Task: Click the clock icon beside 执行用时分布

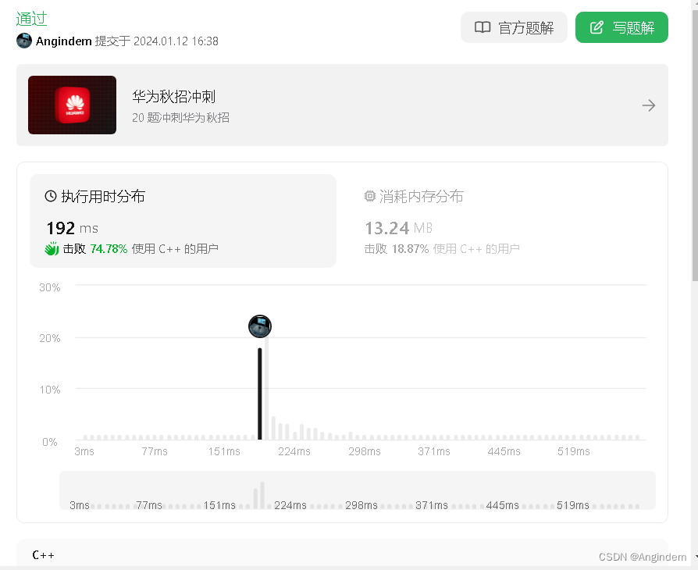Action: [x=51, y=196]
